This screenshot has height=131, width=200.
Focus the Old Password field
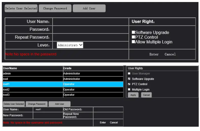[108, 110]
